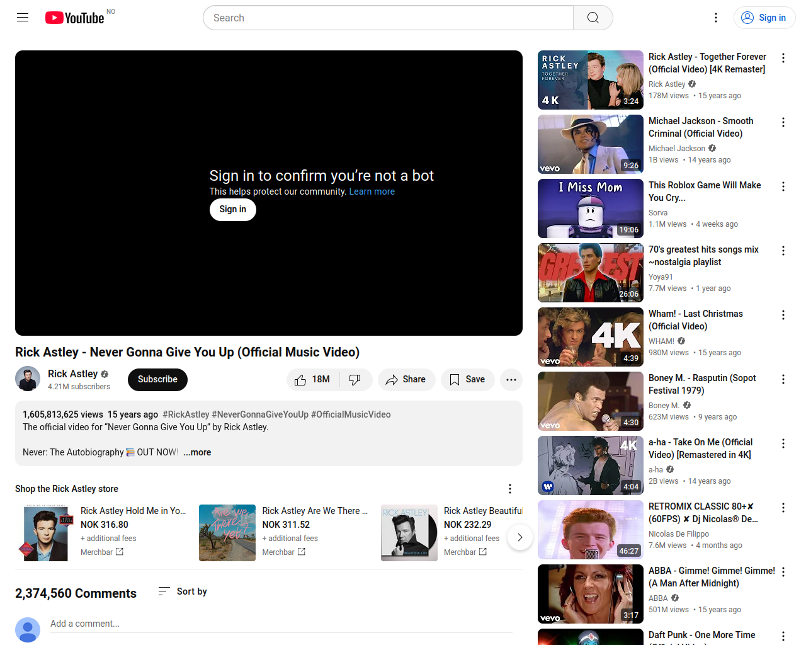Open Hold Me in Your Arms product image
This screenshot has width=806, height=645.
[46, 533]
